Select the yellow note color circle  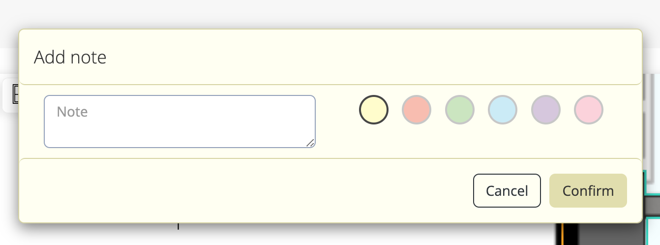click(x=374, y=109)
